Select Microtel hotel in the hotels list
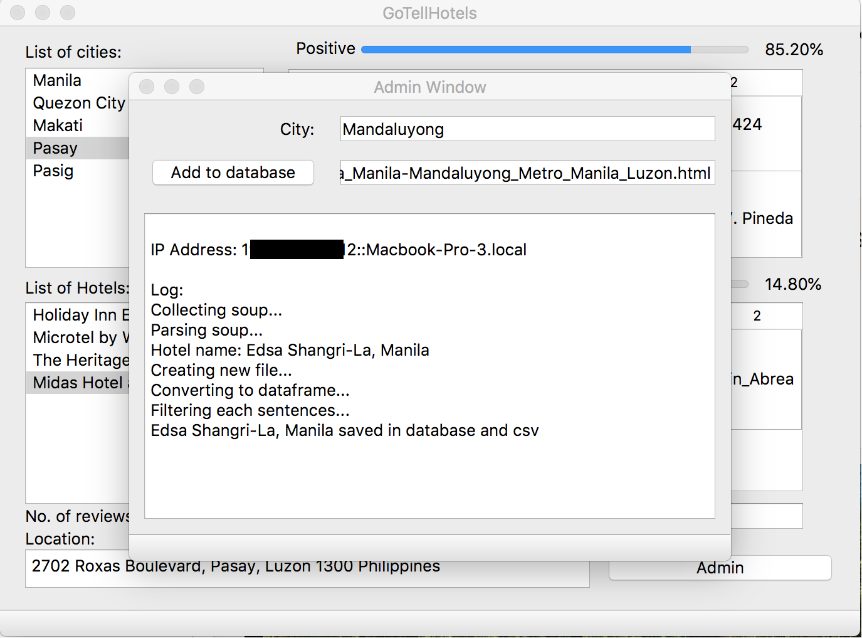This screenshot has width=862, height=638. (x=78, y=338)
